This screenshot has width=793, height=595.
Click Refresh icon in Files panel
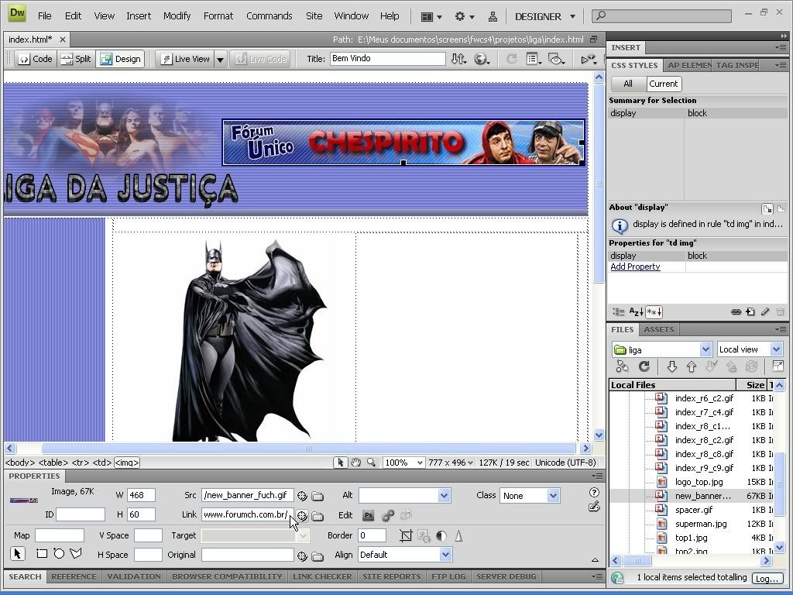click(x=644, y=366)
